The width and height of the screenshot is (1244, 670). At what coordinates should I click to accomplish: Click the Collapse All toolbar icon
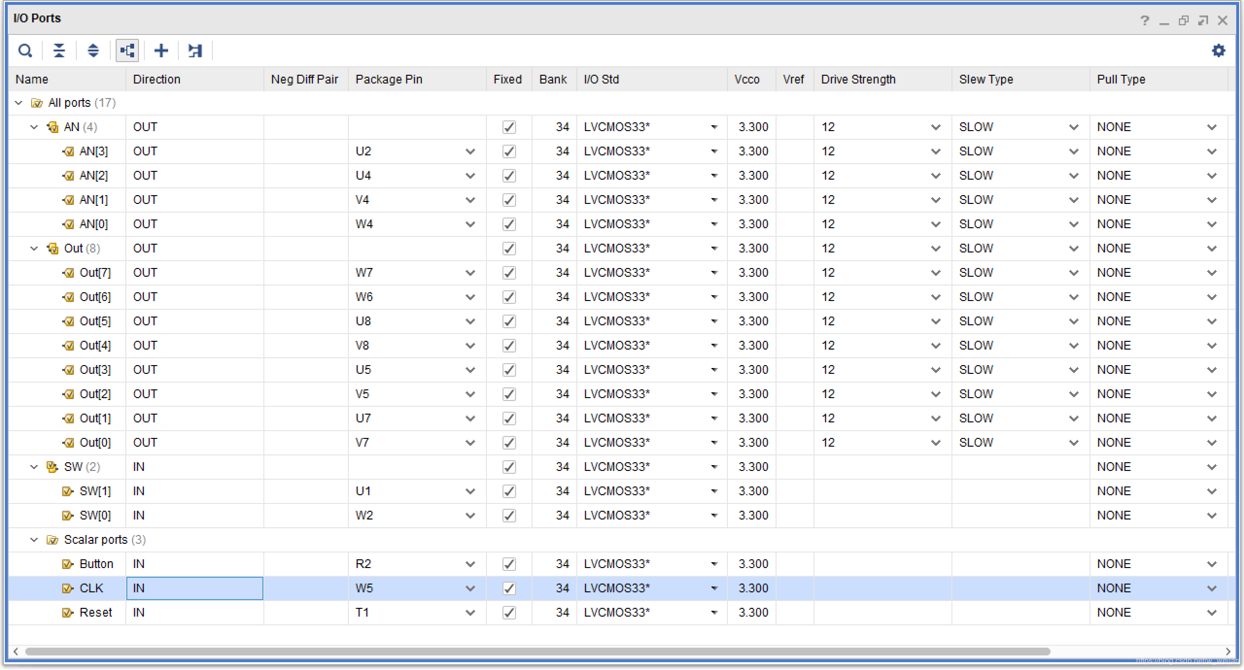click(59, 50)
